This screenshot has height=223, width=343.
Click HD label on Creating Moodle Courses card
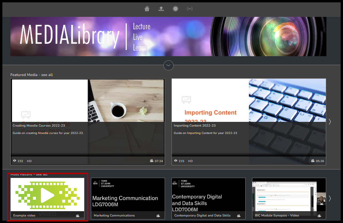[x=29, y=161]
